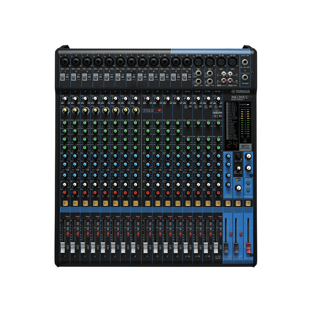This screenshot has height=312, width=312.
Task: Toggle the ON button for channel 1
Action: [x=65, y=203]
